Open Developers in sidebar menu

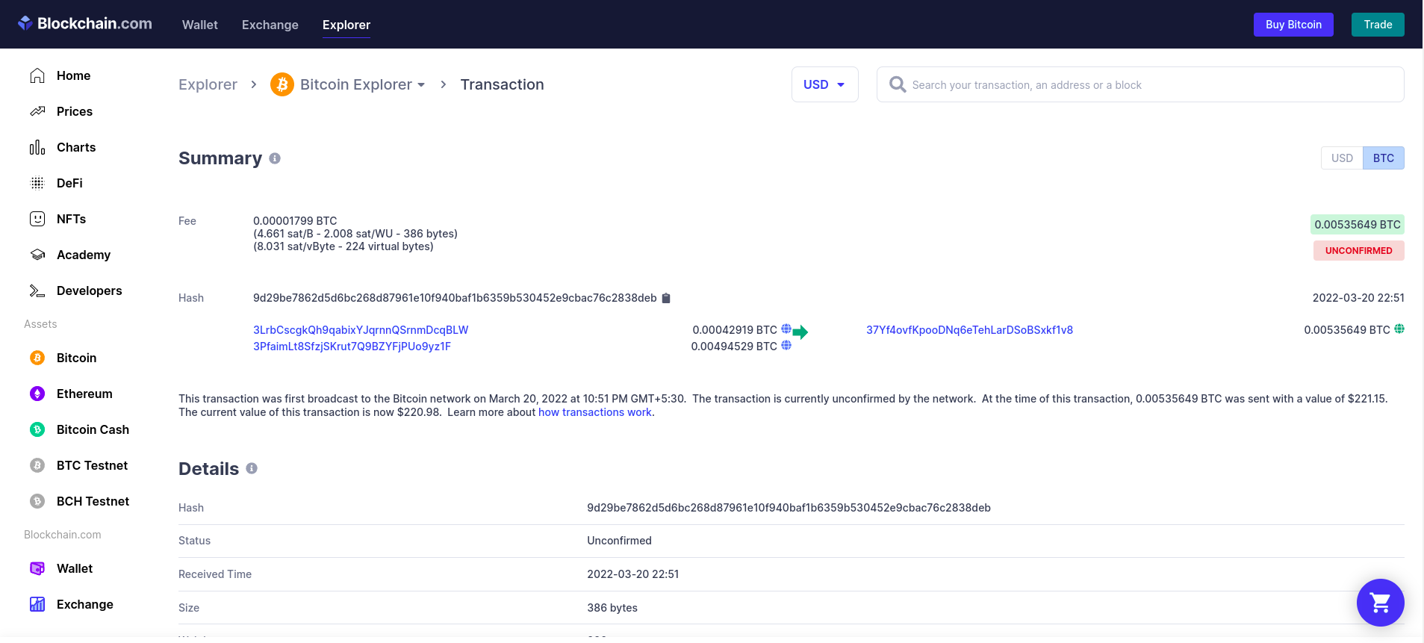[x=89, y=291]
